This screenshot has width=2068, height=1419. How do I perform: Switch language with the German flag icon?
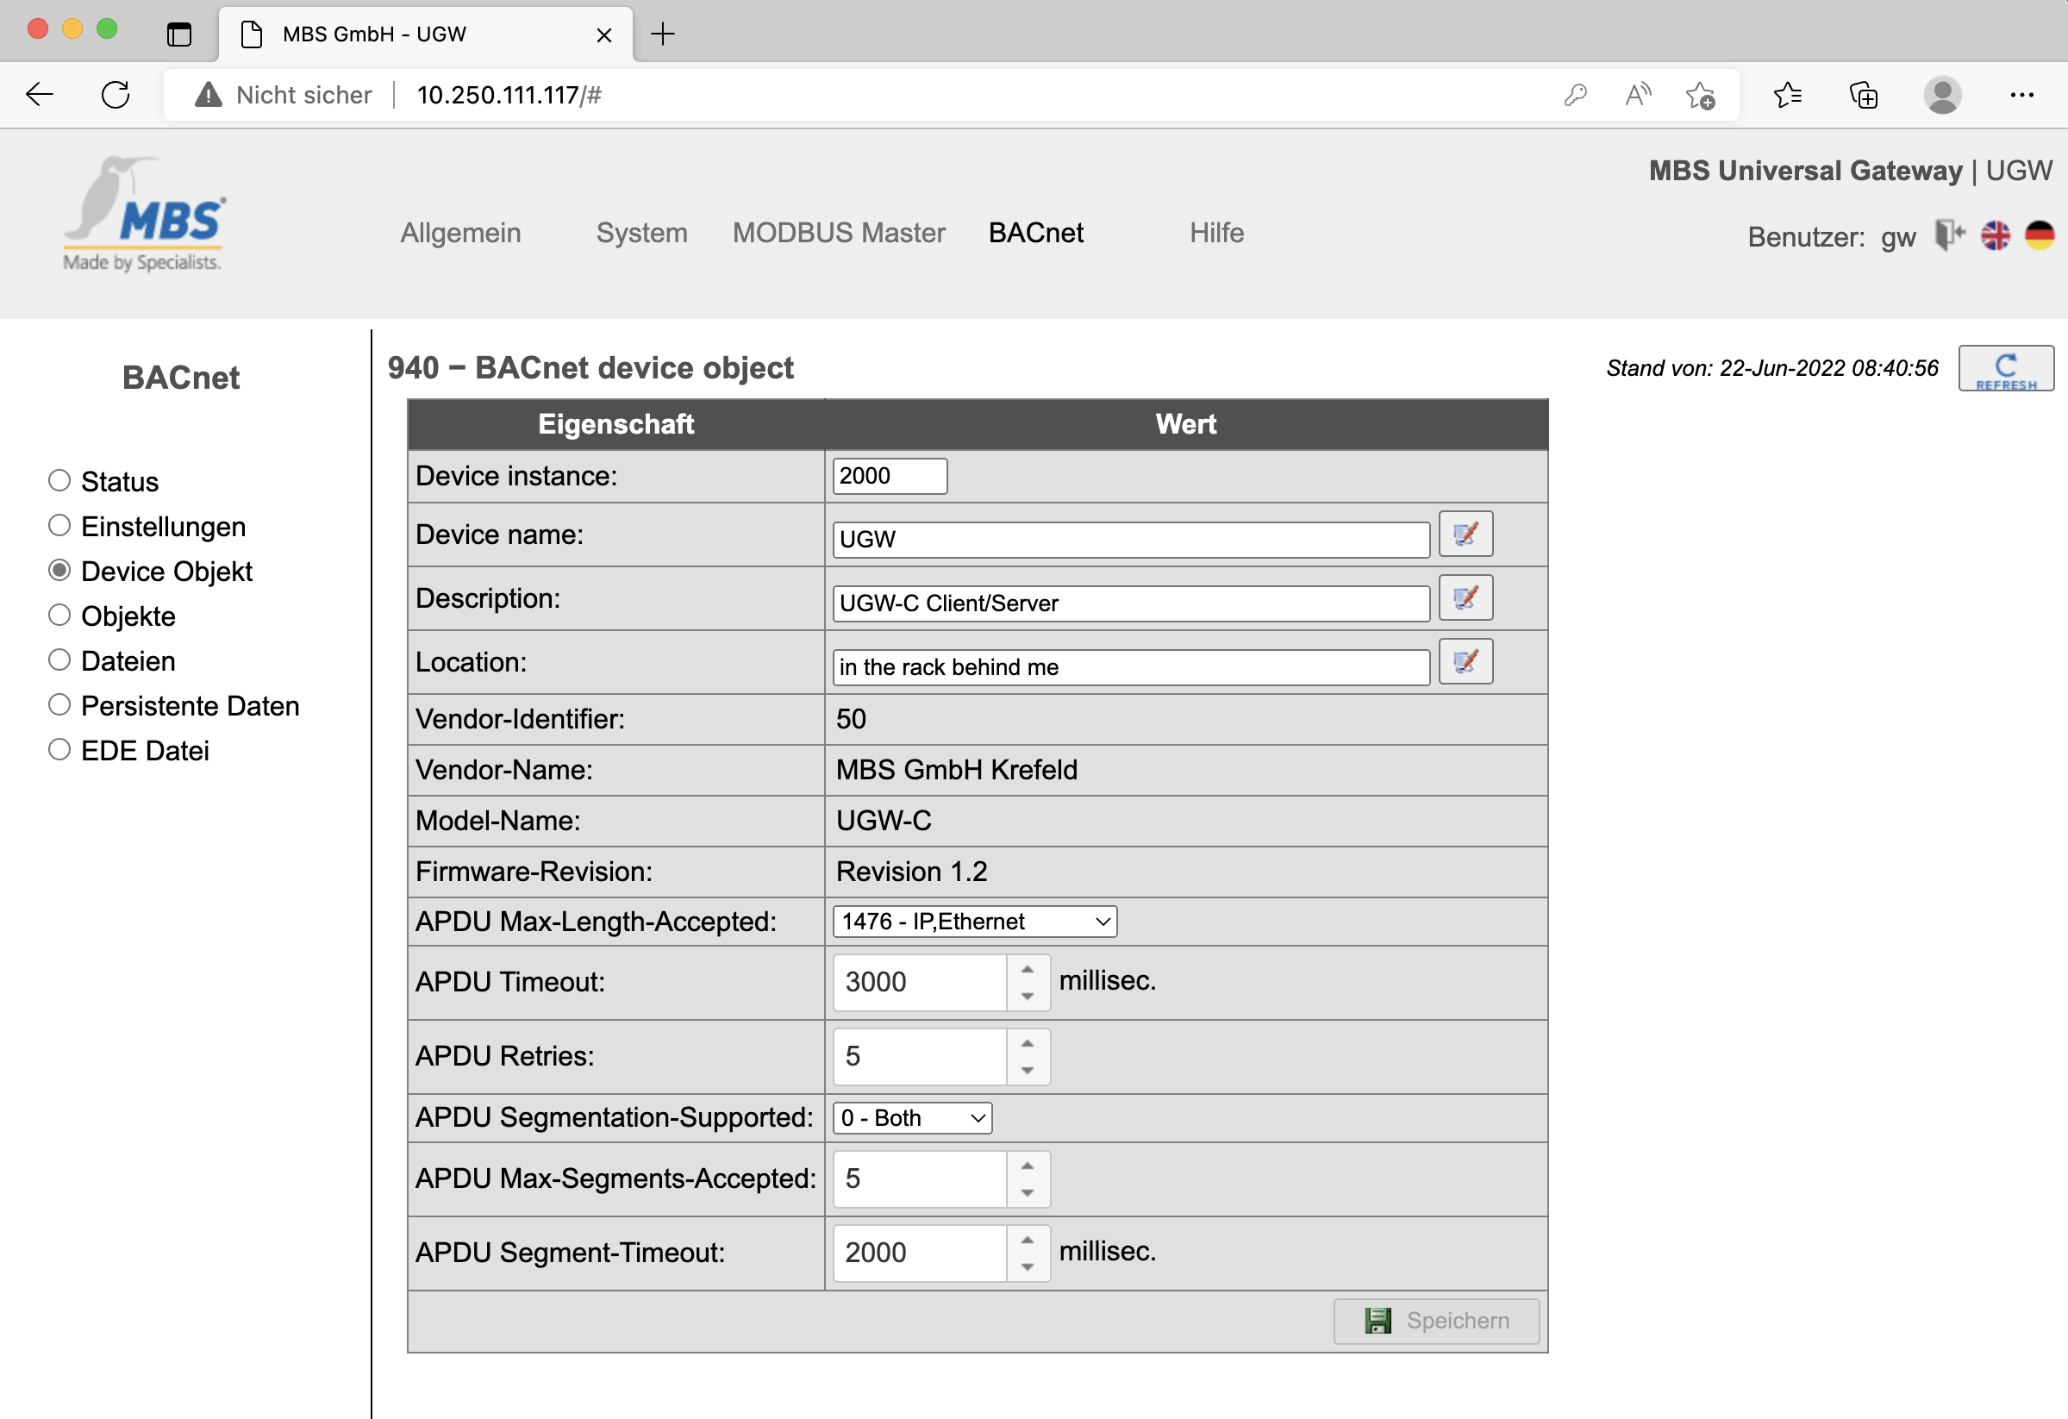pyautogui.click(x=2039, y=235)
